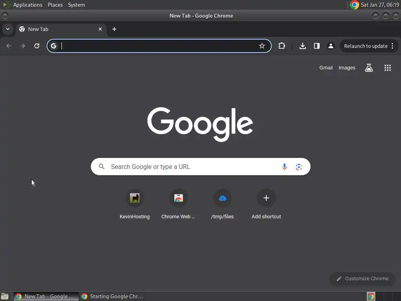Open a new tab with plus button
401x301 pixels.
point(114,29)
